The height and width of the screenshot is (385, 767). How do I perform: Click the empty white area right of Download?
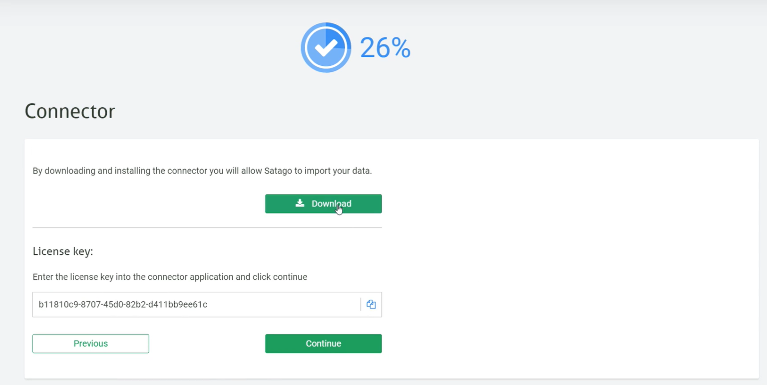(549, 203)
